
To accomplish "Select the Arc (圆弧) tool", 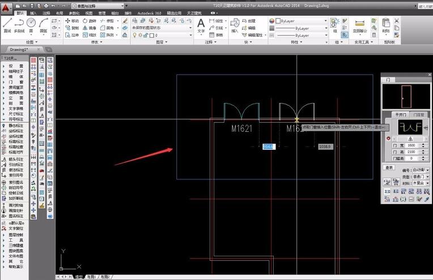I will click(x=43, y=25).
